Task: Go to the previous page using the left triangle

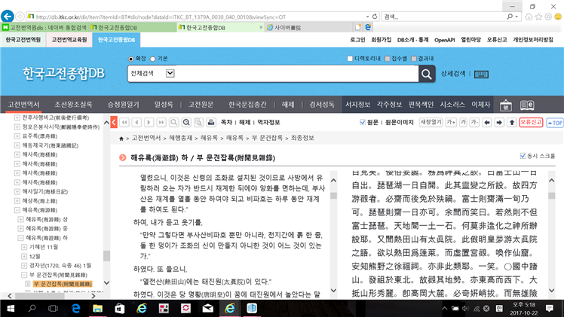Action: coord(136,123)
